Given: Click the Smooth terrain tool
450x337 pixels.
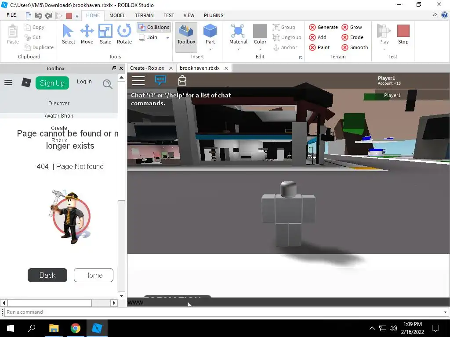Looking at the screenshot, I should [355, 47].
